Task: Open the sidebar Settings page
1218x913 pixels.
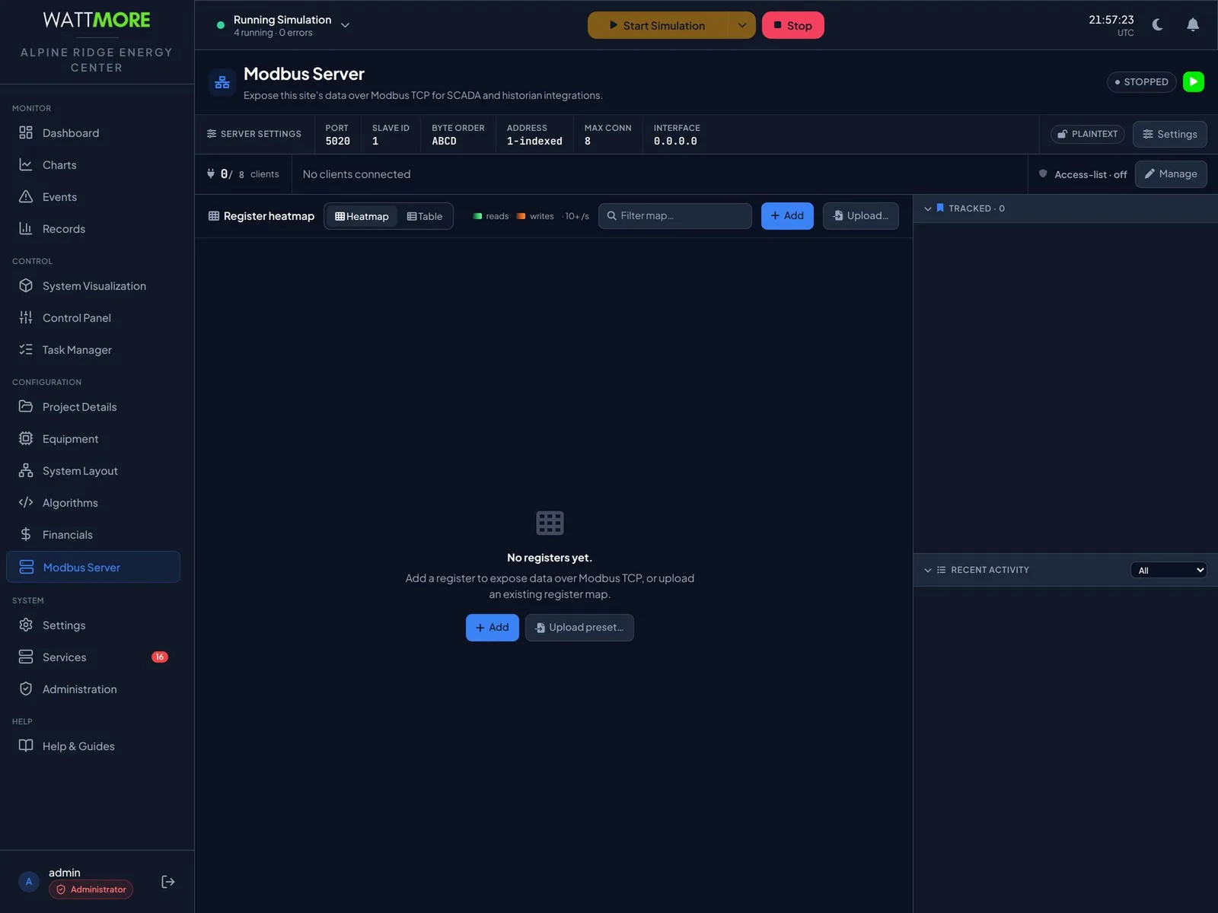Action: click(x=93, y=625)
